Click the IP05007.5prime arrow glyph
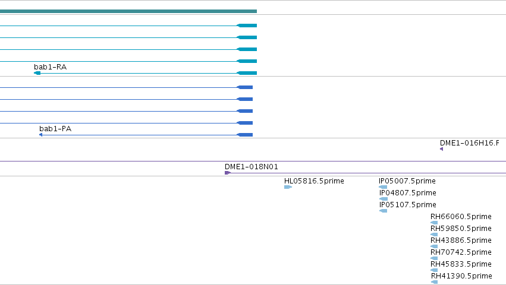 pyautogui.click(x=383, y=187)
